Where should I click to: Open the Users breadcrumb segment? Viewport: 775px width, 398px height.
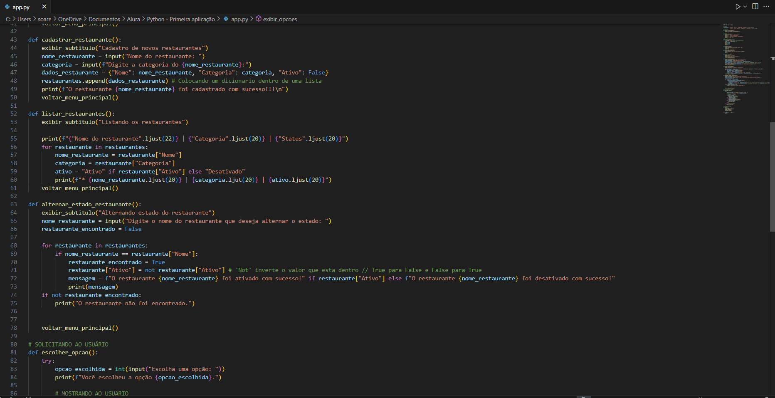click(x=24, y=19)
